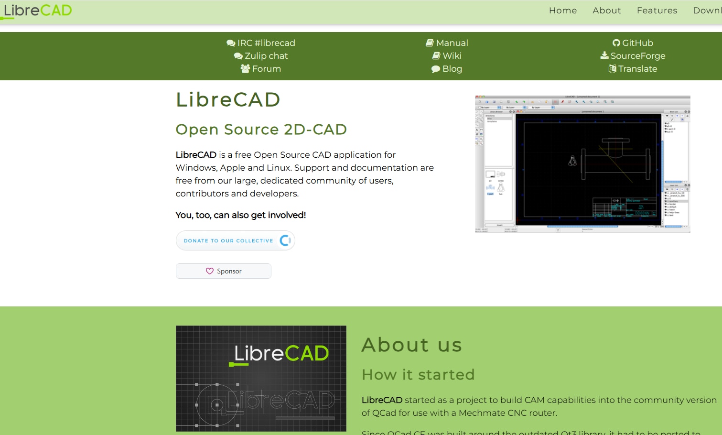Click the download icon beside SourceForge
This screenshot has height=435, width=722.
click(x=604, y=55)
